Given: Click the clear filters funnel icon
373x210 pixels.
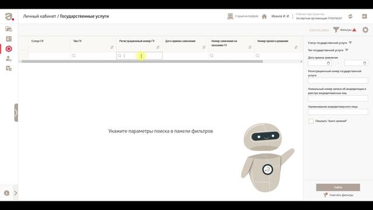Looking at the screenshot, I should [325, 195].
